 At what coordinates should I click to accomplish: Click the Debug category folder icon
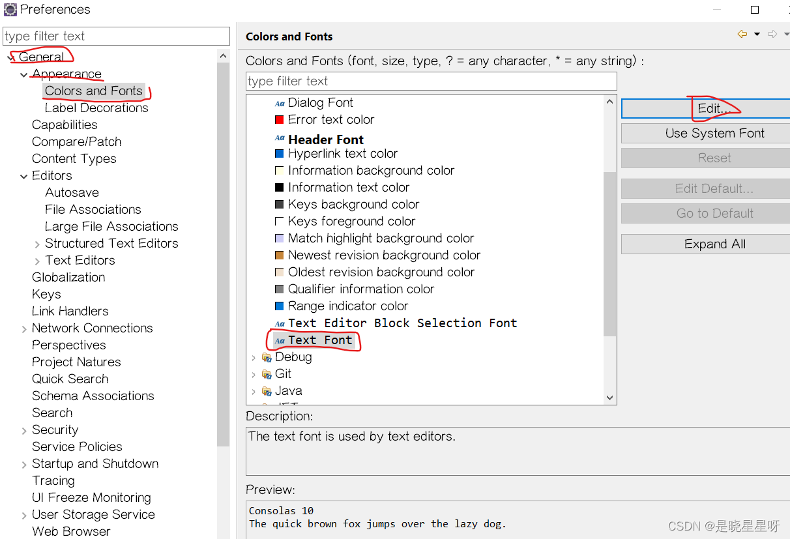coord(267,357)
